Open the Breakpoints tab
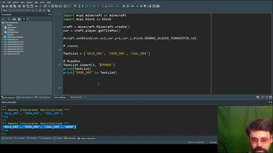 coord(45,138)
